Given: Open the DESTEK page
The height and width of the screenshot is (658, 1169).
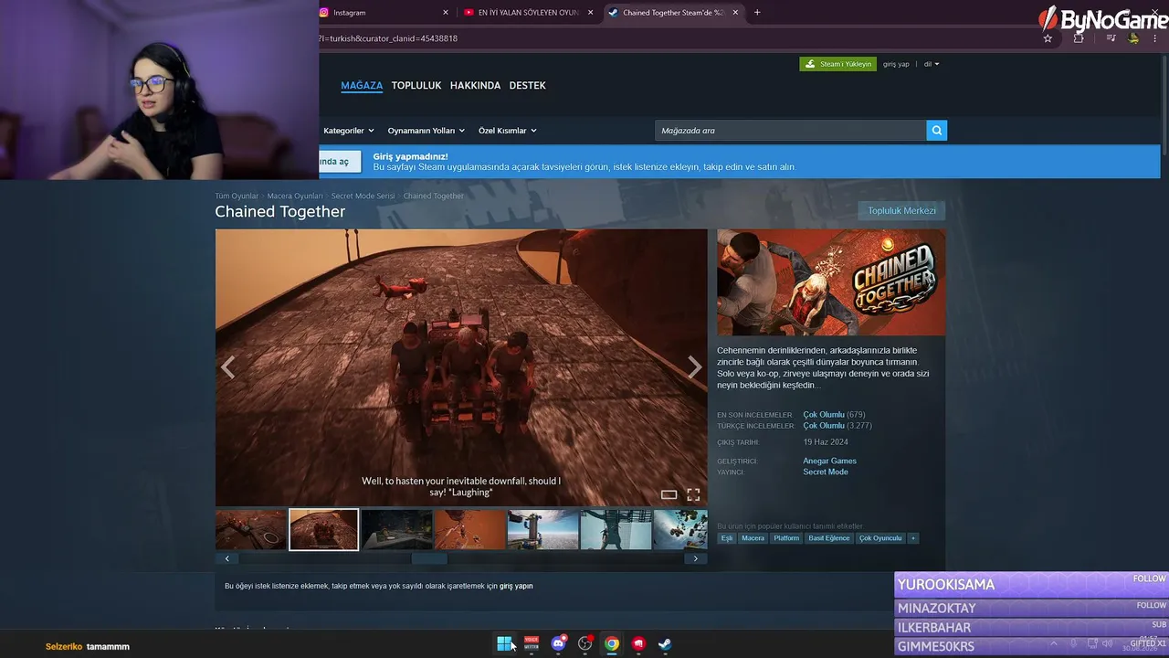Looking at the screenshot, I should (527, 85).
